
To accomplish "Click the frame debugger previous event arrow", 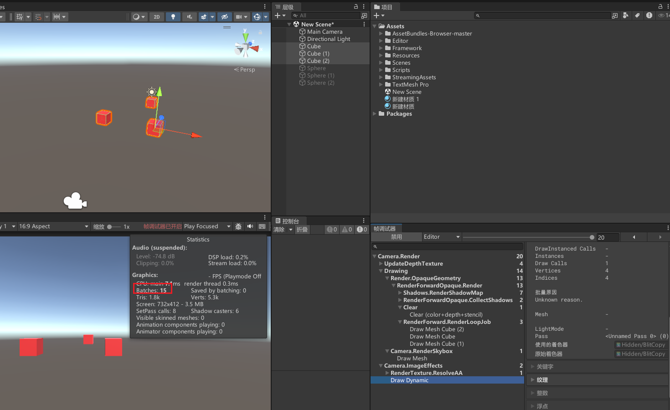I will pyautogui.click(x=634, y=237).
